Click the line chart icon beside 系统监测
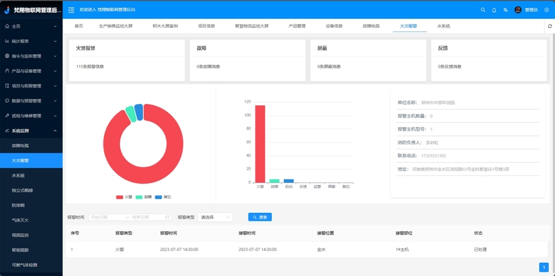Viewport: 555px width, 276px height. click(7, 130)
